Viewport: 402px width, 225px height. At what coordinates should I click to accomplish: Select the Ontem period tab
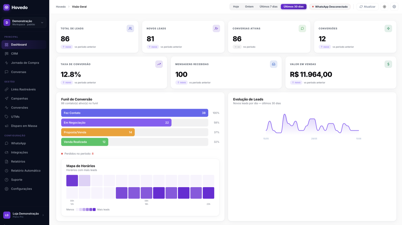249,7
